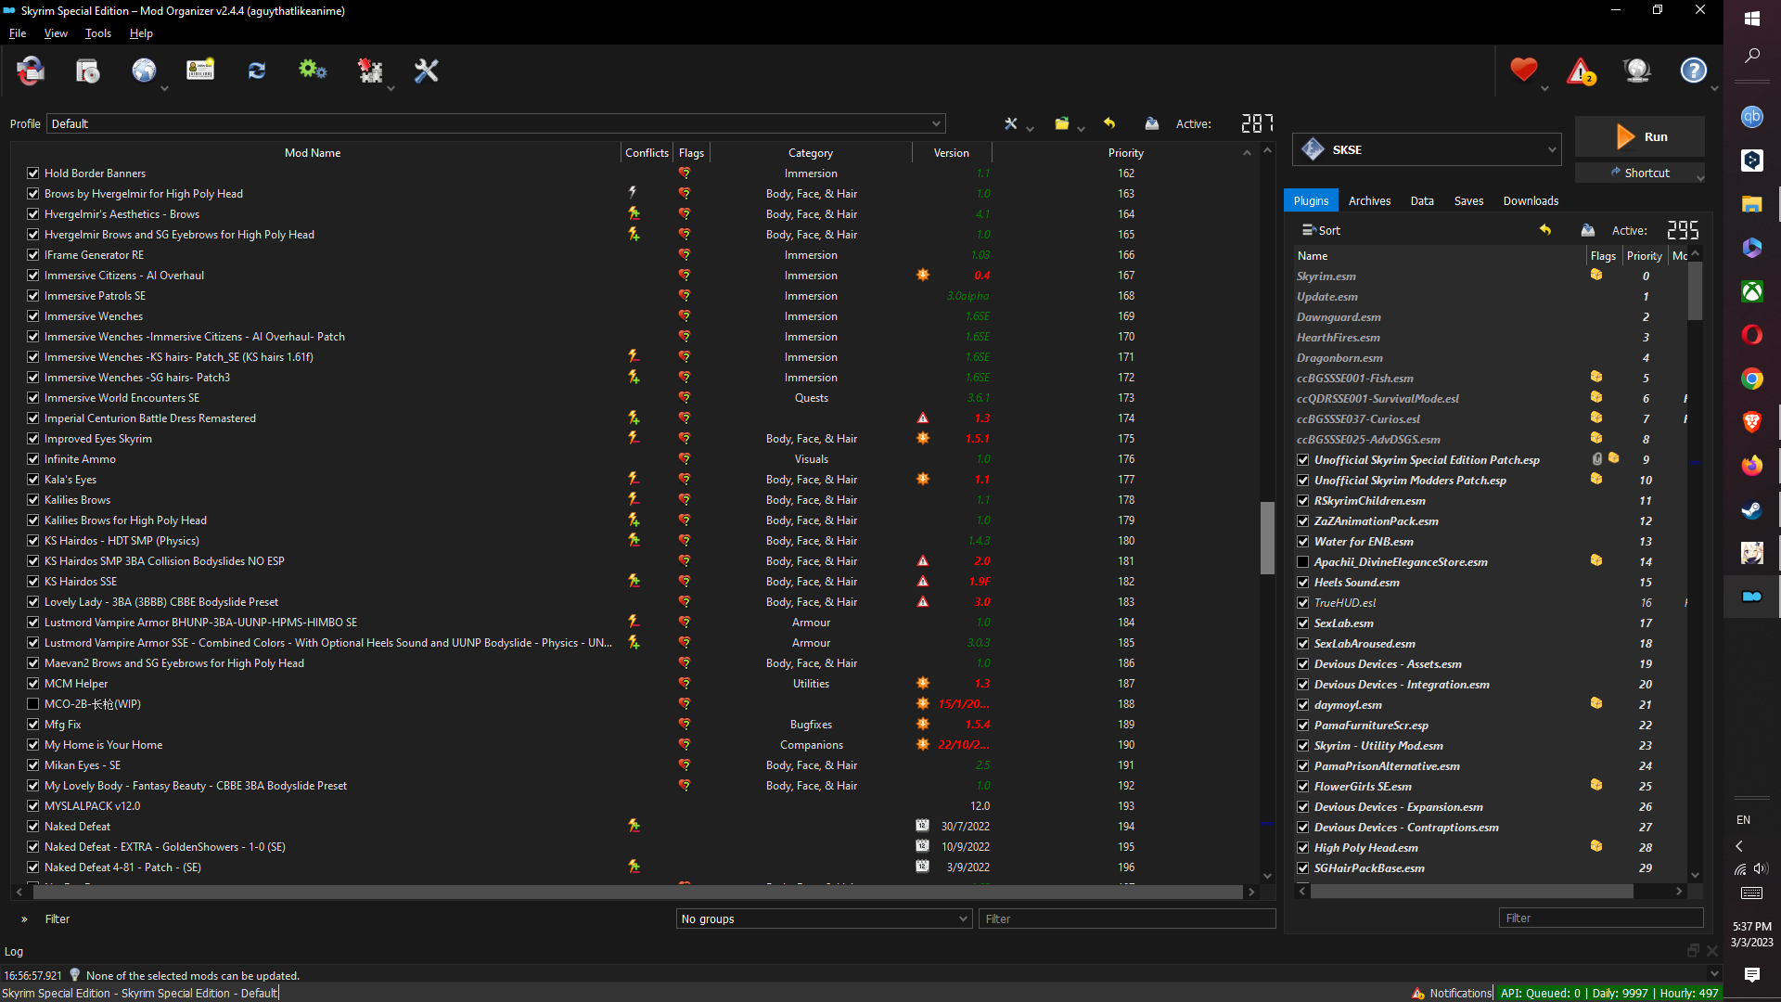Image resolution: width=1781 pixels, height=1002 pixels.
Task: Toggle KS Hairdos SSE checkbox
Action: pos(33,582)
